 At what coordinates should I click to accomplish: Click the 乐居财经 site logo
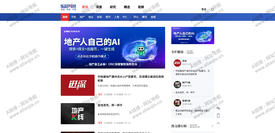(68, 7)
